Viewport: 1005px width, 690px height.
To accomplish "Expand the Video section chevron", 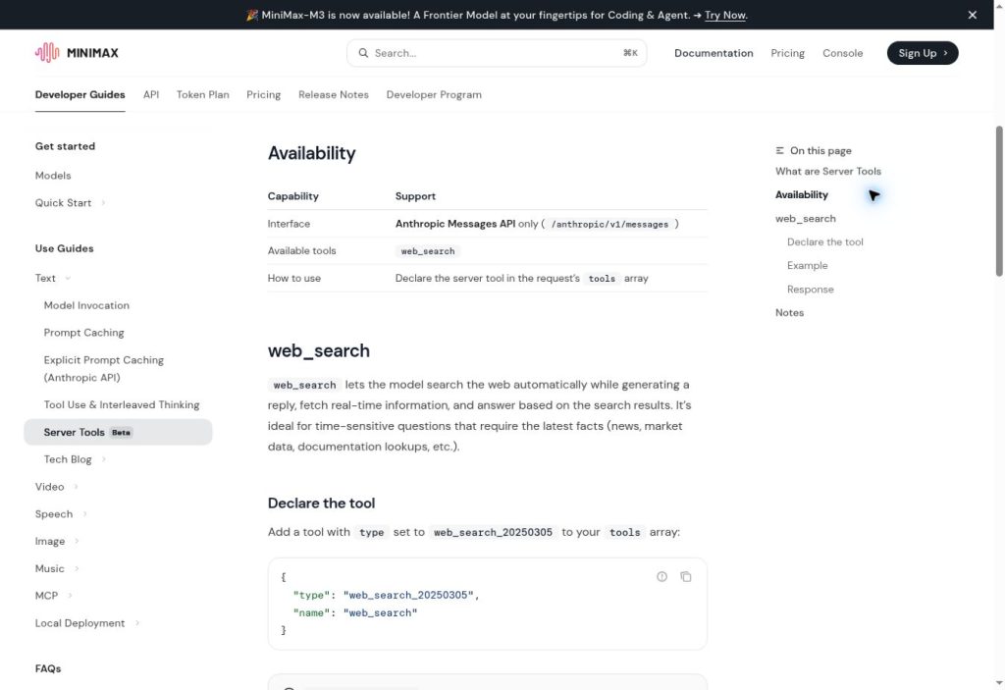I will click(76, 487).
